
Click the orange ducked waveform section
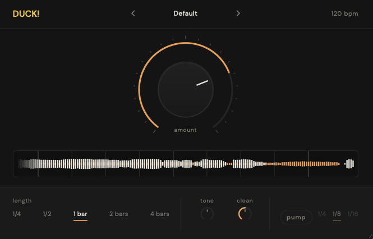click(302, 164)
